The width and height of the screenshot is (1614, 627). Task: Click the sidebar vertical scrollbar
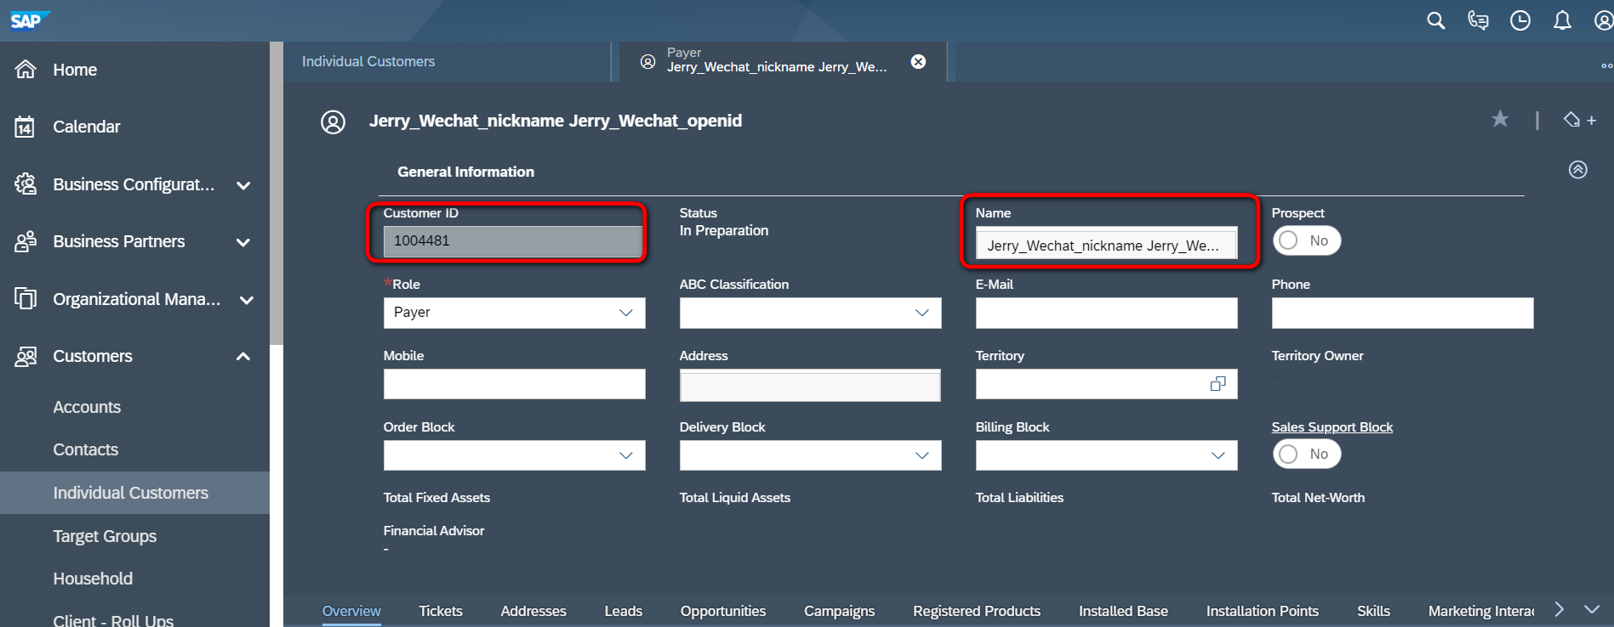(277, 194)
